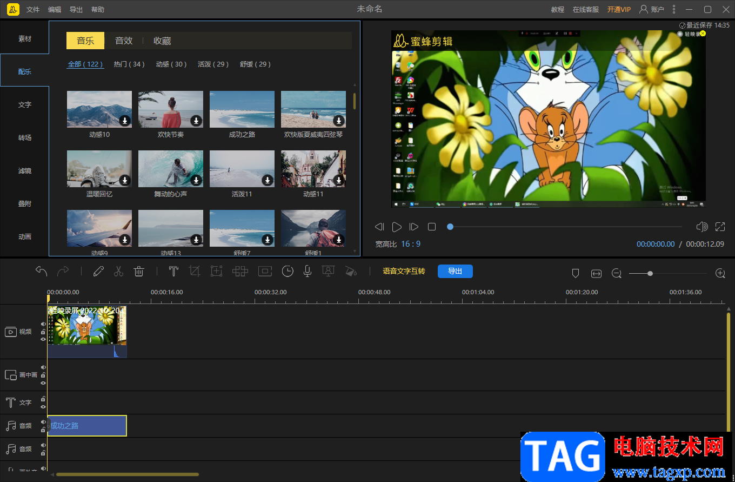The height and width of the screenshot is (482, 735).
Task: Add text with the T toolbar tool
Action: [x=173, y=271]
